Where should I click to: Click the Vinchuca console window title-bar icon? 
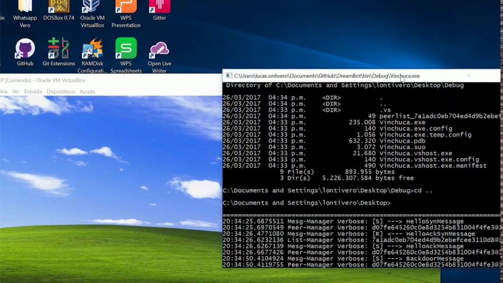229,76
